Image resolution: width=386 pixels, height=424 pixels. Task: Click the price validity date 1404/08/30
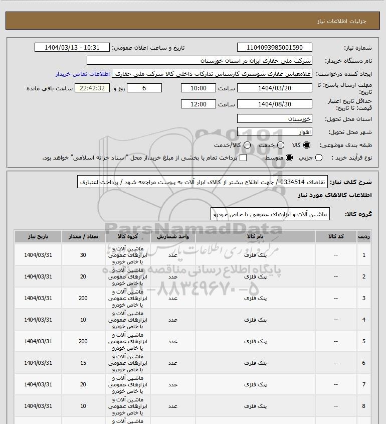(x=274, y=104)
